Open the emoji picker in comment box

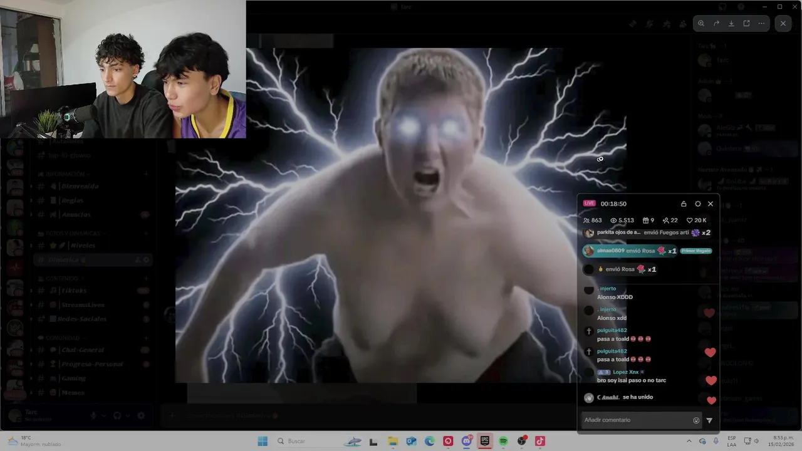(696, 420)
